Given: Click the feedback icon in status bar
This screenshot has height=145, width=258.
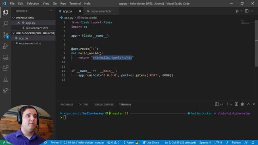Looking at the screenshot, I should [x=246, y=143].
